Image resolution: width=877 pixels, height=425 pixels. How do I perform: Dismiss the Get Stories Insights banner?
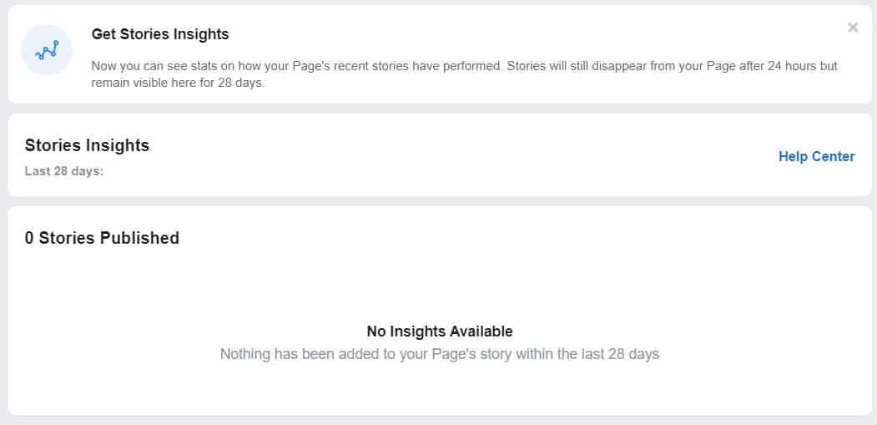coord(853,27)
